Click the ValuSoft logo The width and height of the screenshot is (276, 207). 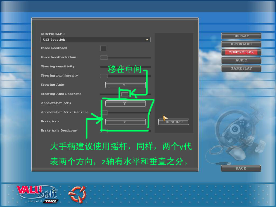tap(37, 193)
